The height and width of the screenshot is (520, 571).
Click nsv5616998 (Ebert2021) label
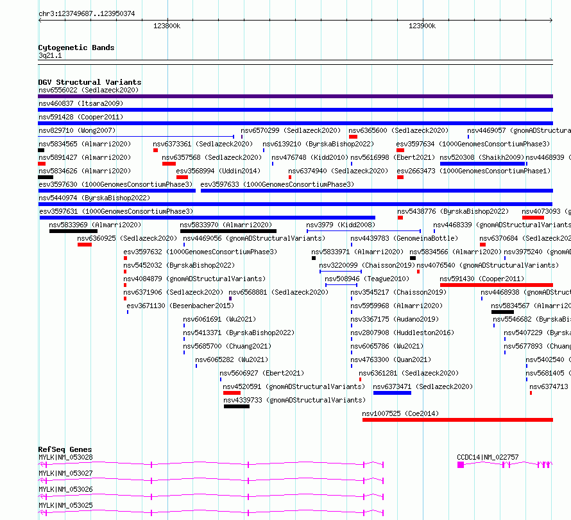point(393,157)
